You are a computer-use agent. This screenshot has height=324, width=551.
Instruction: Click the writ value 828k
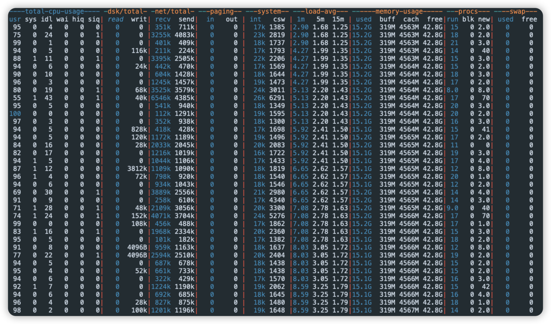click(139, 129)
